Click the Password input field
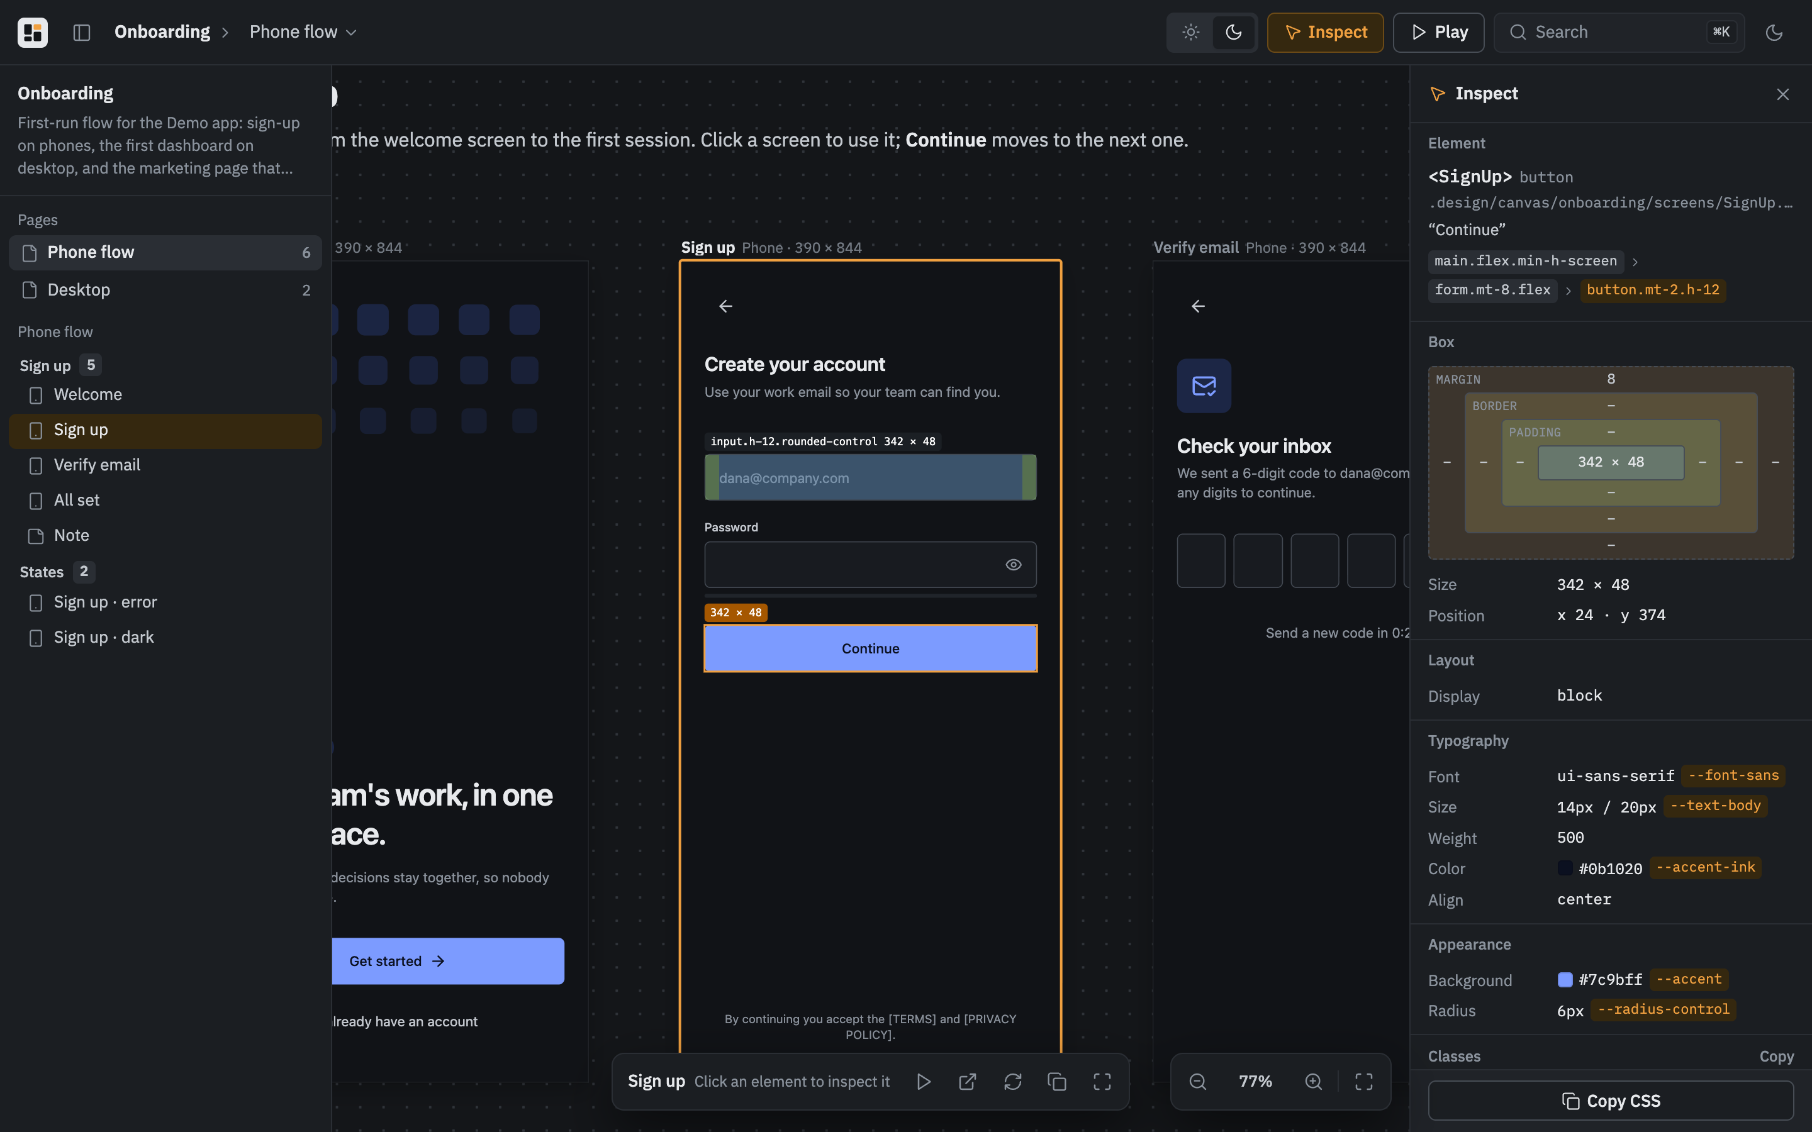The image size is (1812, 1132). point(870,565)
